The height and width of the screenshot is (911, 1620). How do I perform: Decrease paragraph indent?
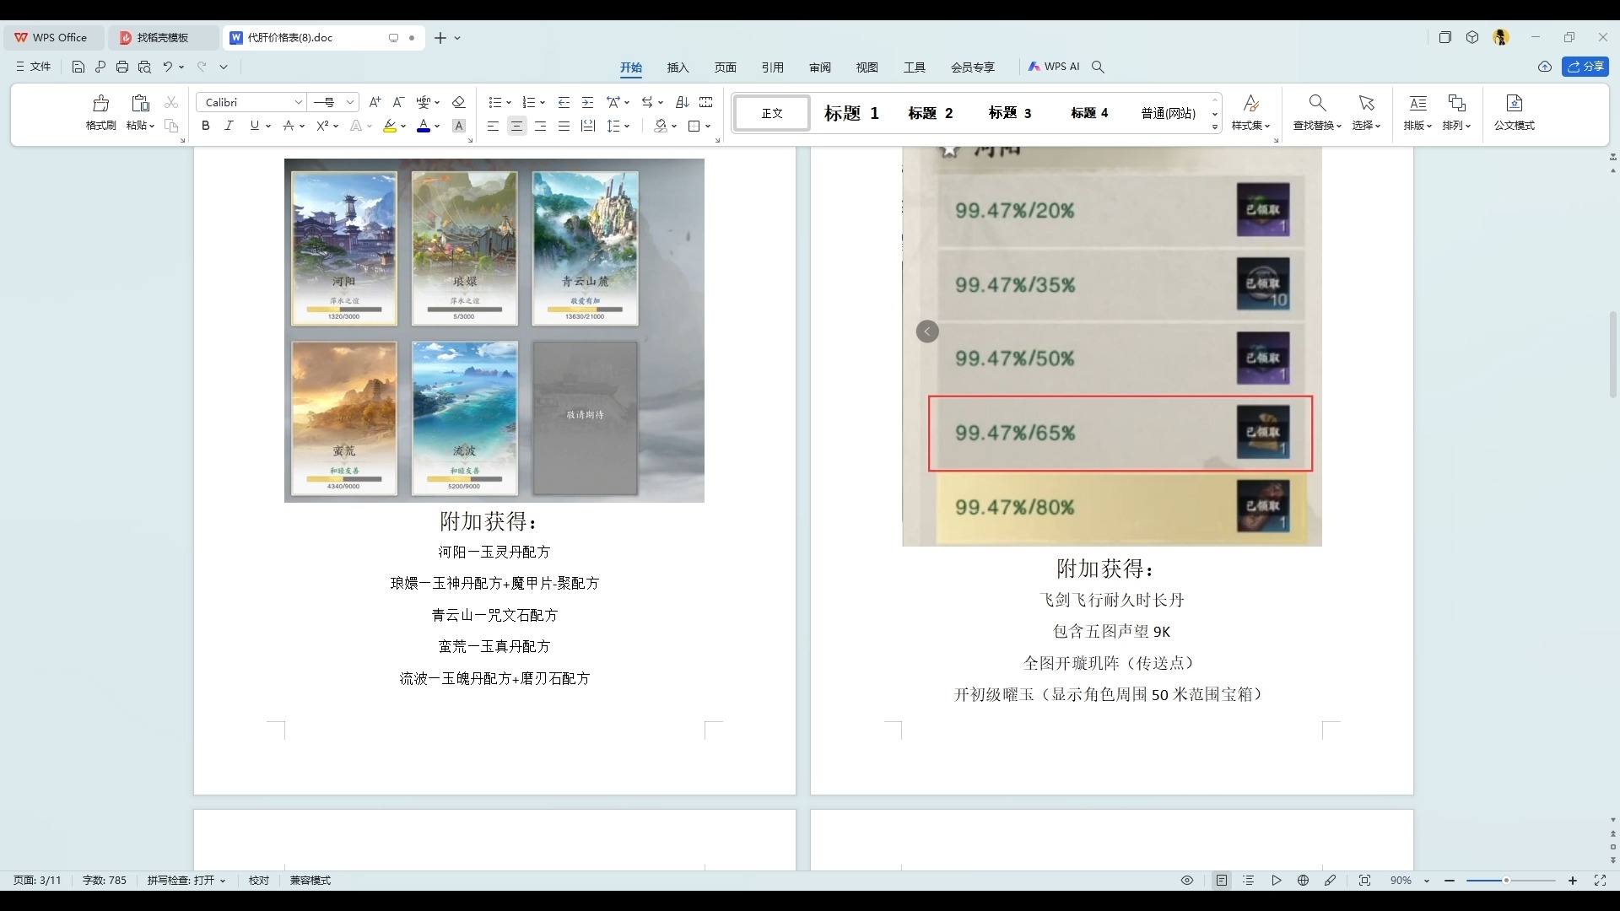pos(564,102)
